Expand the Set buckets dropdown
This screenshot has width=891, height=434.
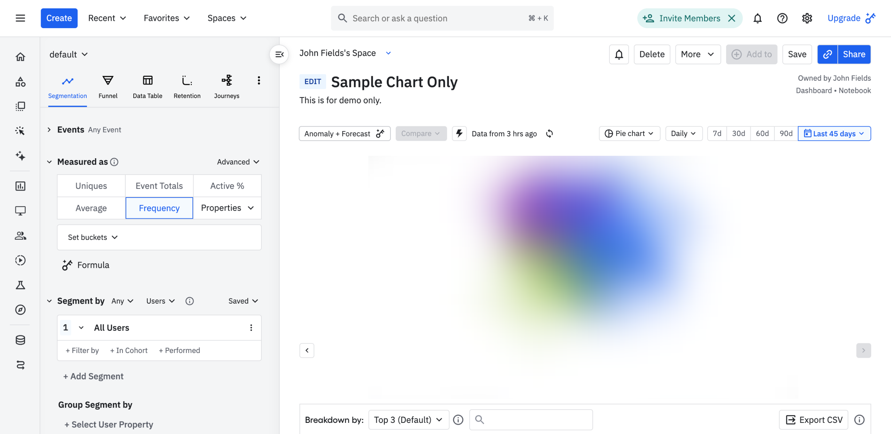click(93, 237)
